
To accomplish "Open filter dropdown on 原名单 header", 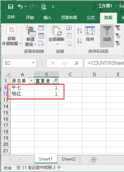I will 31,80.
